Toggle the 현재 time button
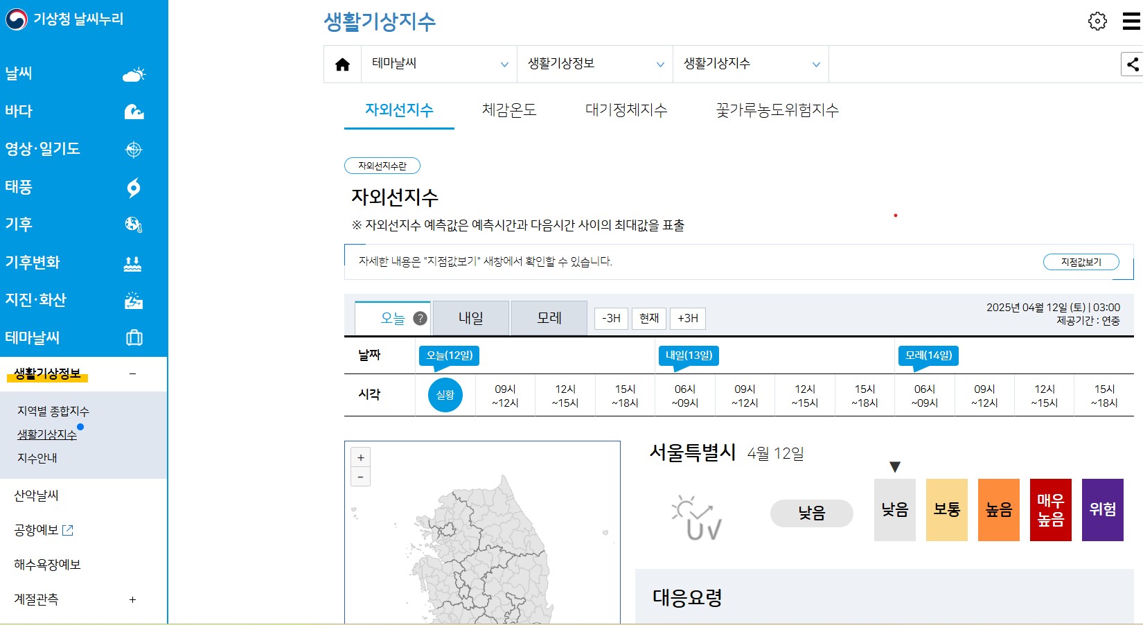 click(648, 318)
